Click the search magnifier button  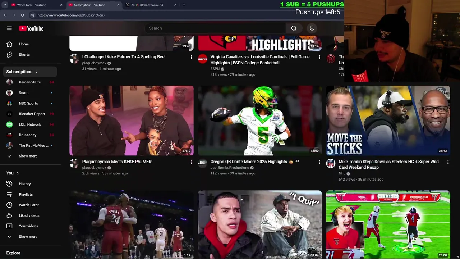(x=294, y=28)
